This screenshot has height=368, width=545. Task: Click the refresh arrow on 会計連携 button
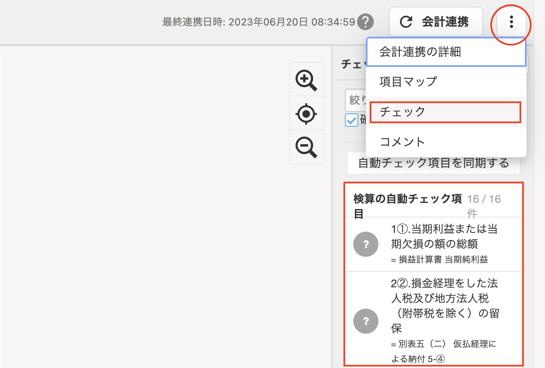406,22
